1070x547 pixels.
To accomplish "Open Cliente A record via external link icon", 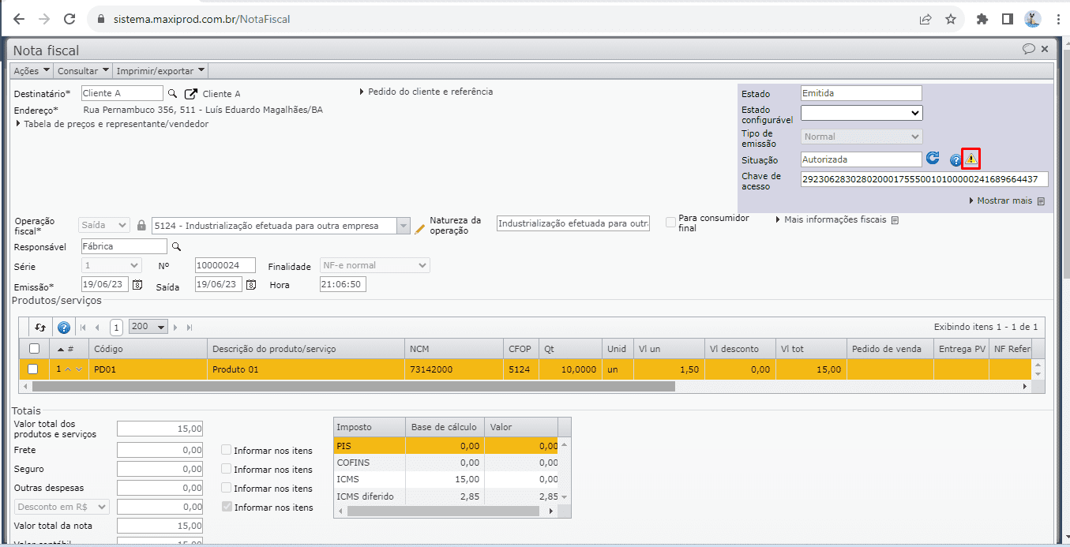I will point(191,94).
